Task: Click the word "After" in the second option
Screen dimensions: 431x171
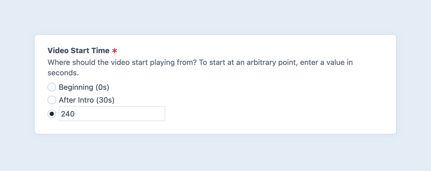Action: pos(67,100)
